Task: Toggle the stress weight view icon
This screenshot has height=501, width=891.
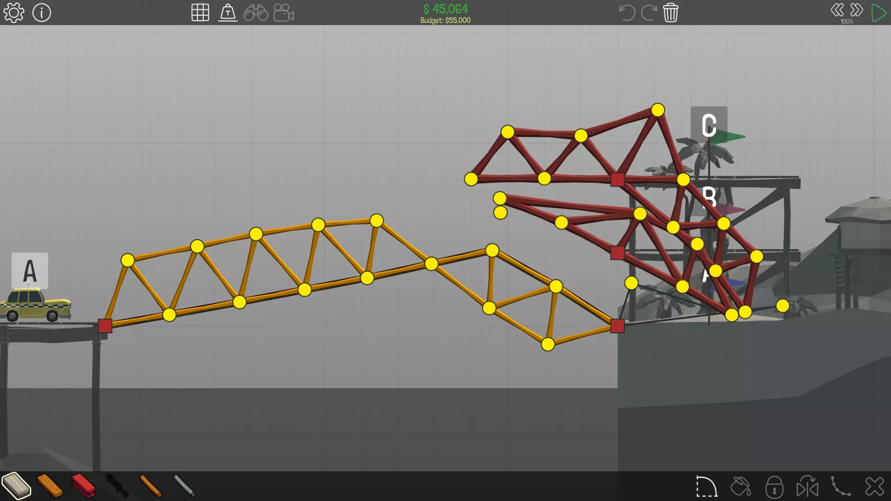Action: click(228, 13)
